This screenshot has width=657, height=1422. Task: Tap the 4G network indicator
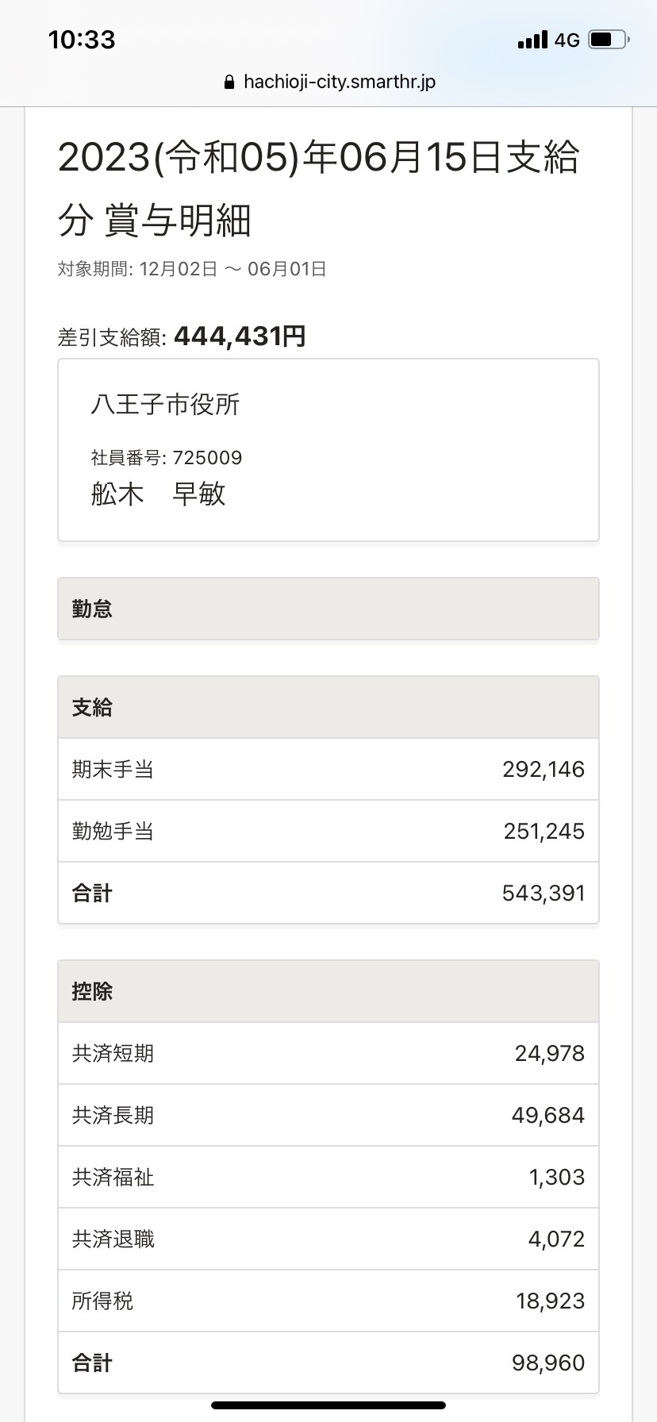point(567,40)
